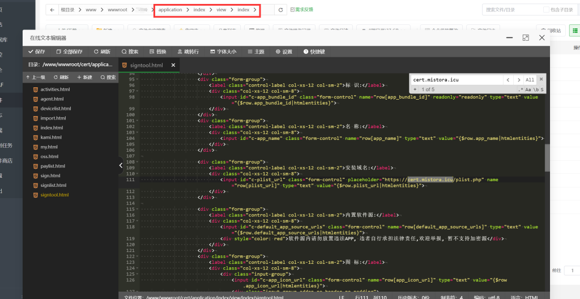Click 搜索 in the file tree panel
The image size is (580, 299).
click(108, 78)
